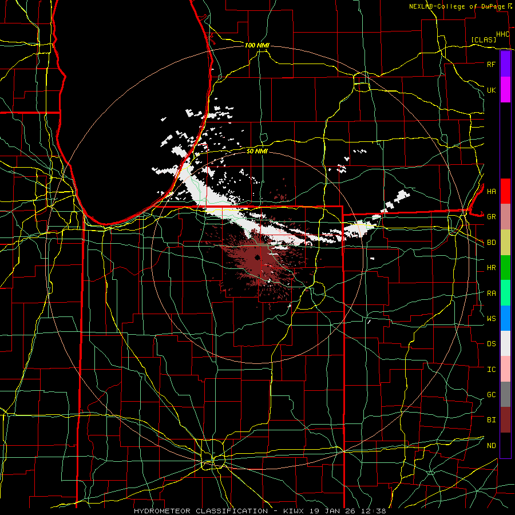Image resolution: width=515 pixels, height=515 pixels.
Task: Click the BD legend label
Action: coord(491,243)
